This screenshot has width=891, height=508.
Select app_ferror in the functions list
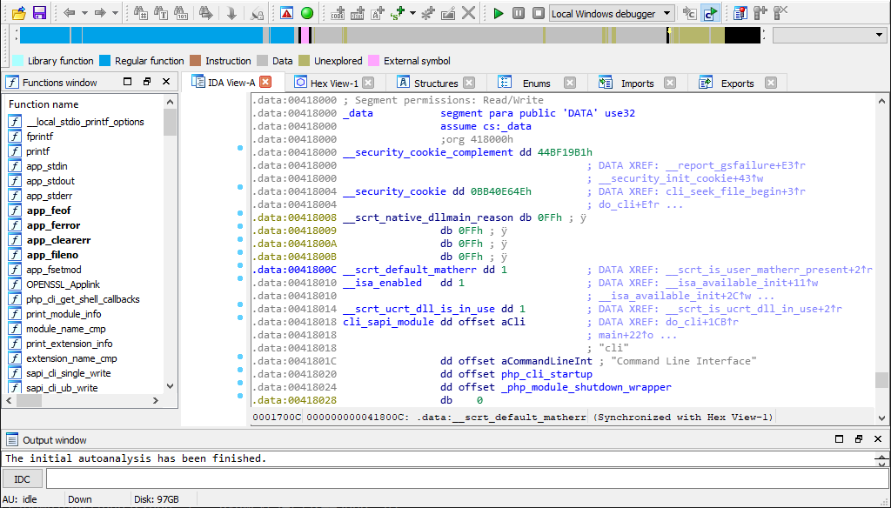coord(53,225)
